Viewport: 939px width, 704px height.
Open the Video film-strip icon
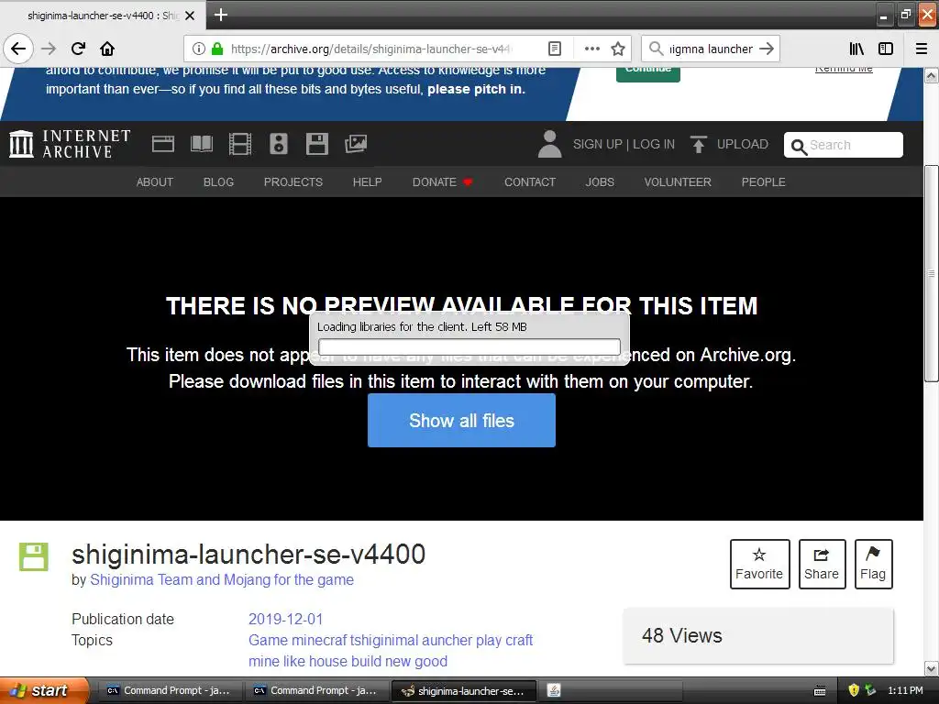tap(240, 144)
